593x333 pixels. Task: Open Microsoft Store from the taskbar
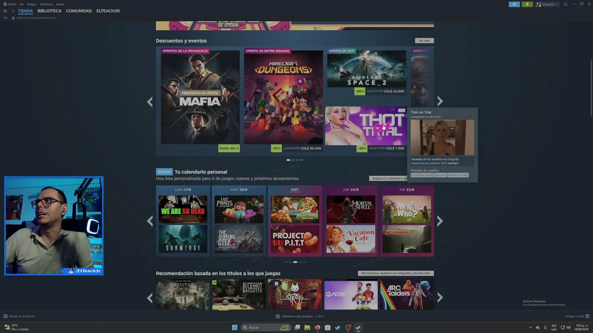click(328, 327)
